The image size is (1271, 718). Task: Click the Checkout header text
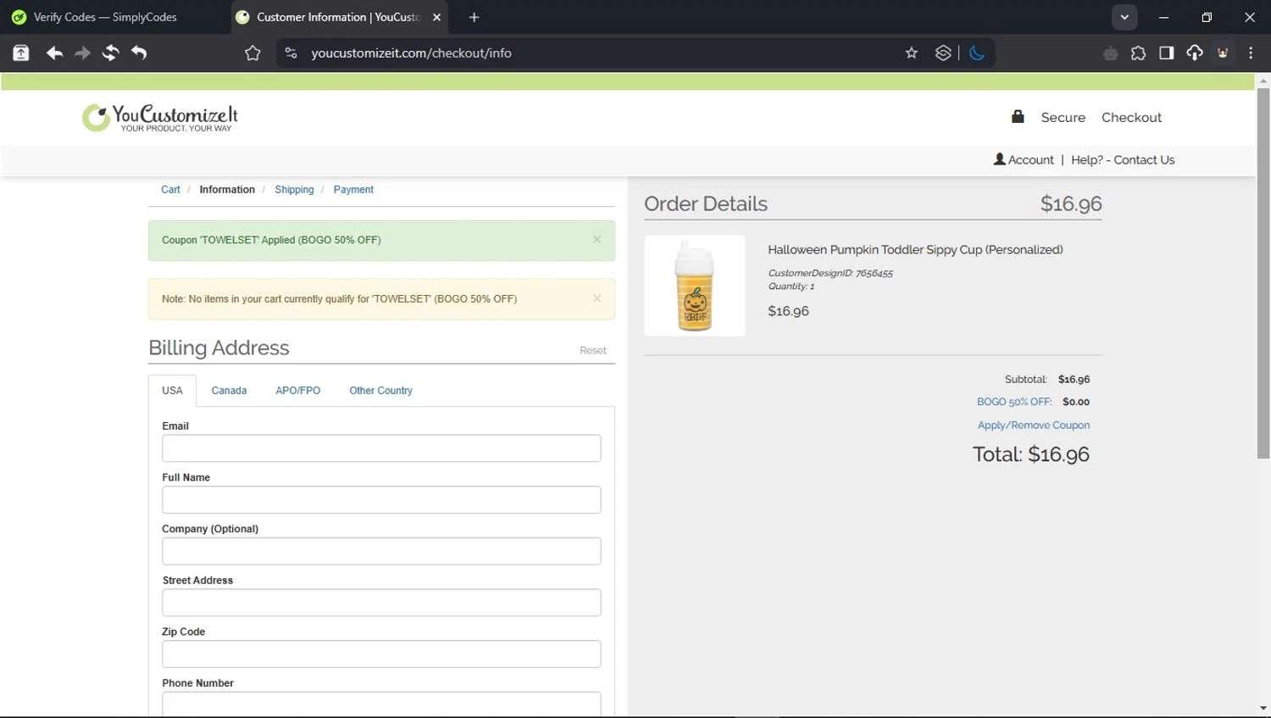coord(1131,117)
